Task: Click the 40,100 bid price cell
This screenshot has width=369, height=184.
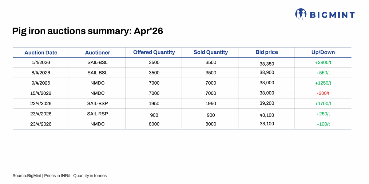Action: click(x=267, y=115)
